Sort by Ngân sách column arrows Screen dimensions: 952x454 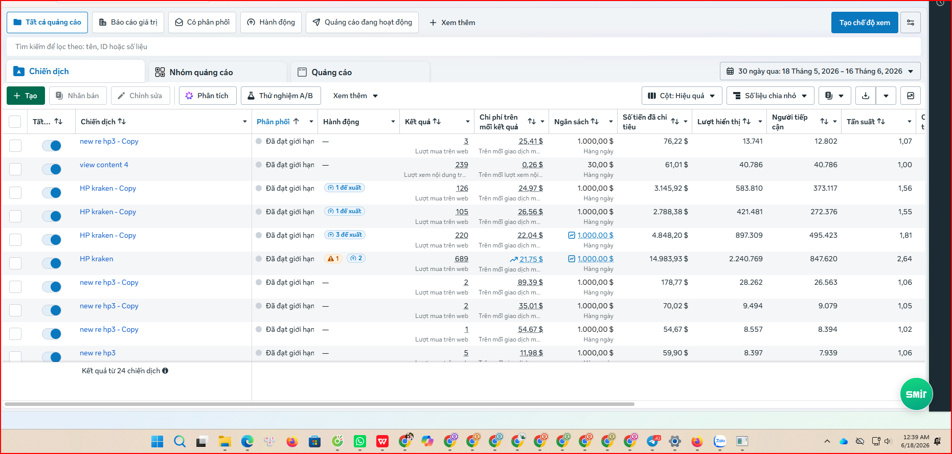[x=595, y=122]
